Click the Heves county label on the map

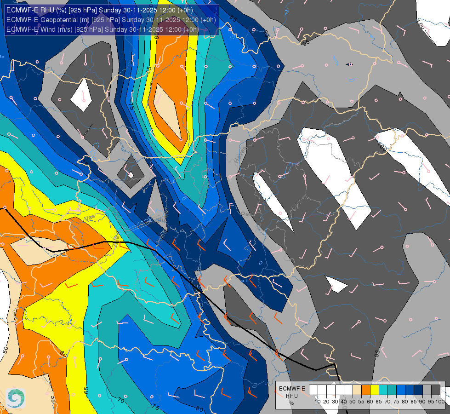pos(241,155)
